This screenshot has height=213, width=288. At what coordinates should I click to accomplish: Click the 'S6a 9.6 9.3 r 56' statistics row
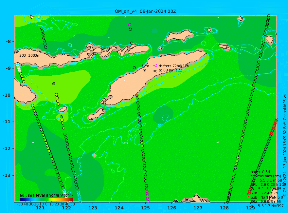pos(266,202)
